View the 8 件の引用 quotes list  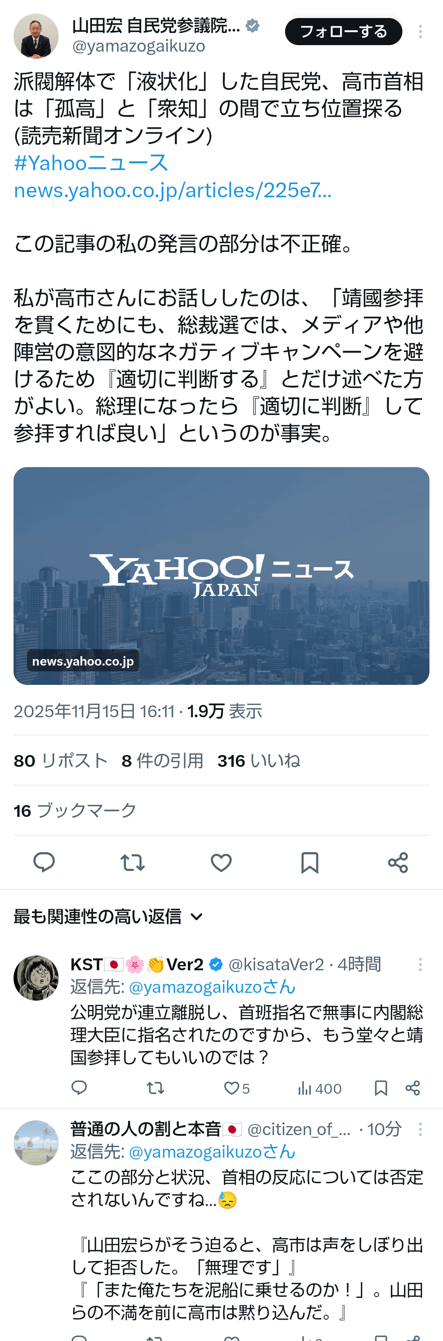pos(162,761)
